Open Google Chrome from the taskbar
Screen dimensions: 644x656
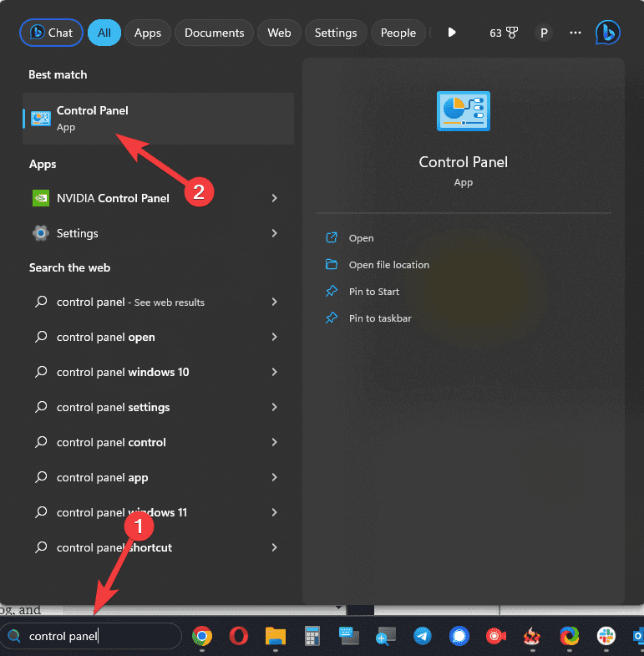click(202, 636)
